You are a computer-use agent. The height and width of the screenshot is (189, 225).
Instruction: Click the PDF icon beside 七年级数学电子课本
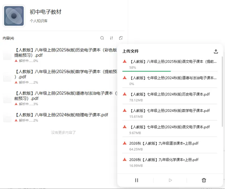[125, 111]
